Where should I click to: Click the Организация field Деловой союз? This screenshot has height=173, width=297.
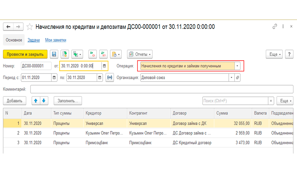(184, 78)
